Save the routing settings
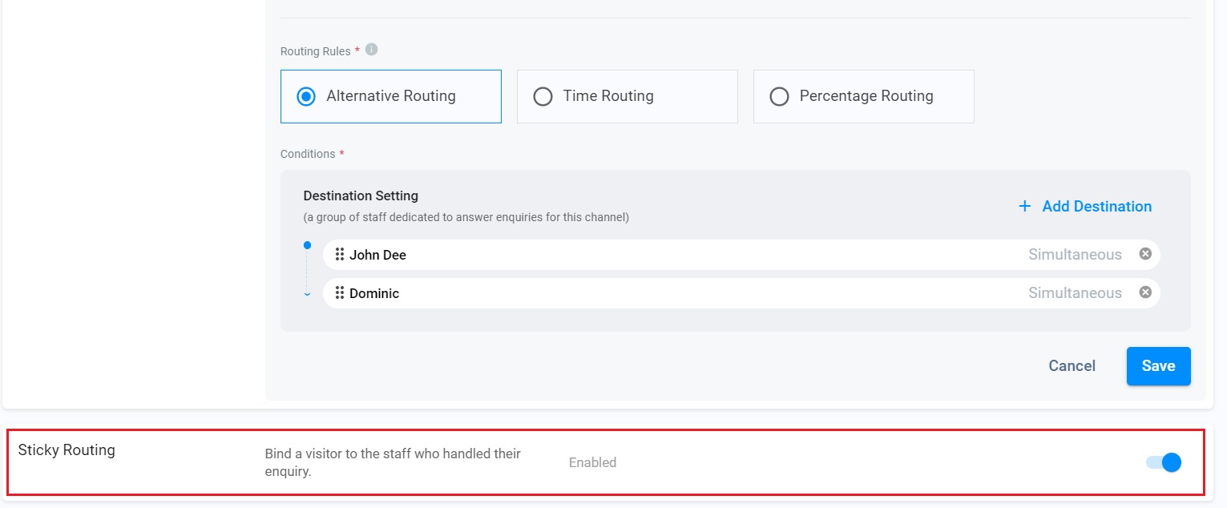Viewport: 1227px width, 508px height. click(x=1158, y=366)
